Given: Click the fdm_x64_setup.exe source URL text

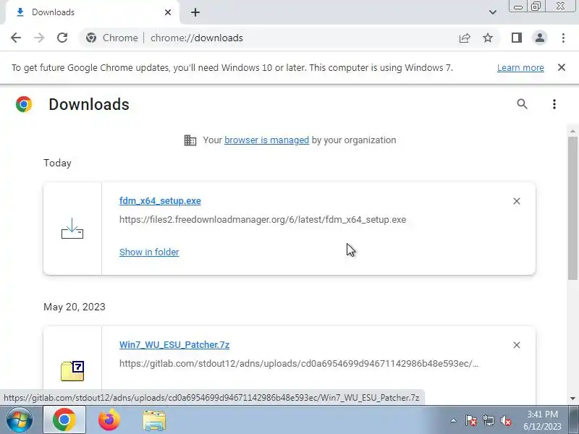Looking at the screenshot, I should [263, 220].
